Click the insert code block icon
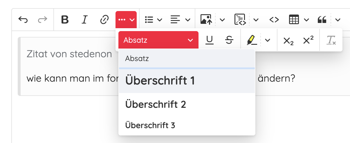The height and width of the screenshot is (143, 350). tap(240, 20)
